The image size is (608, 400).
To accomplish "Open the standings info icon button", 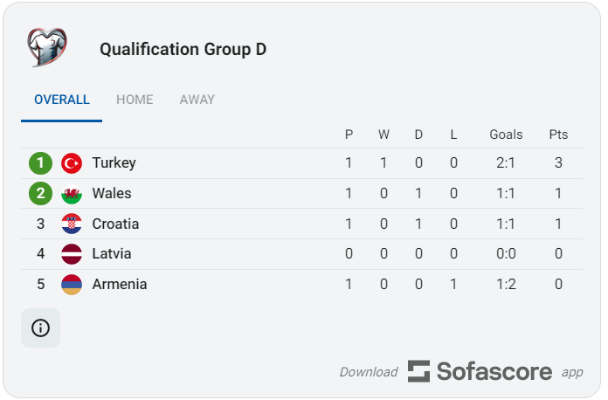I will coord(41,328).
